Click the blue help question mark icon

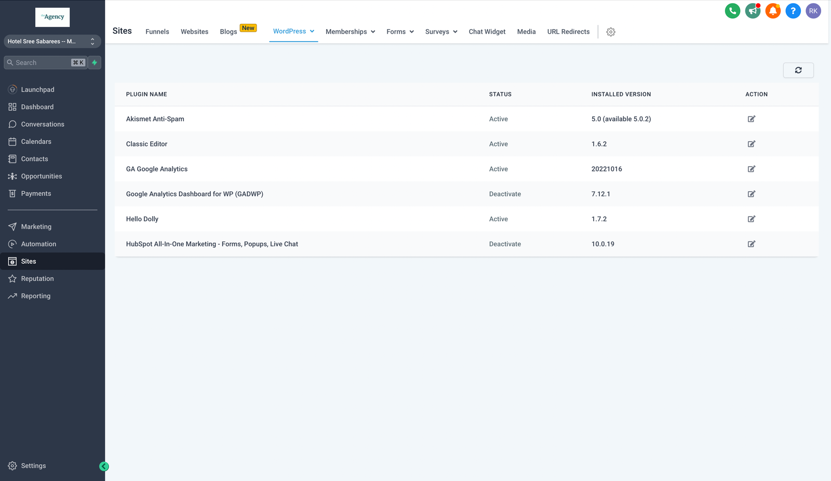pyautogui.click(x=793, y=11)
